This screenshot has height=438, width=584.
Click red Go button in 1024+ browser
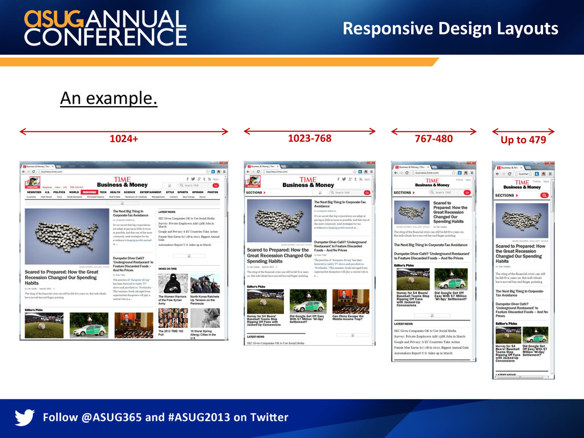pos(216,185)
